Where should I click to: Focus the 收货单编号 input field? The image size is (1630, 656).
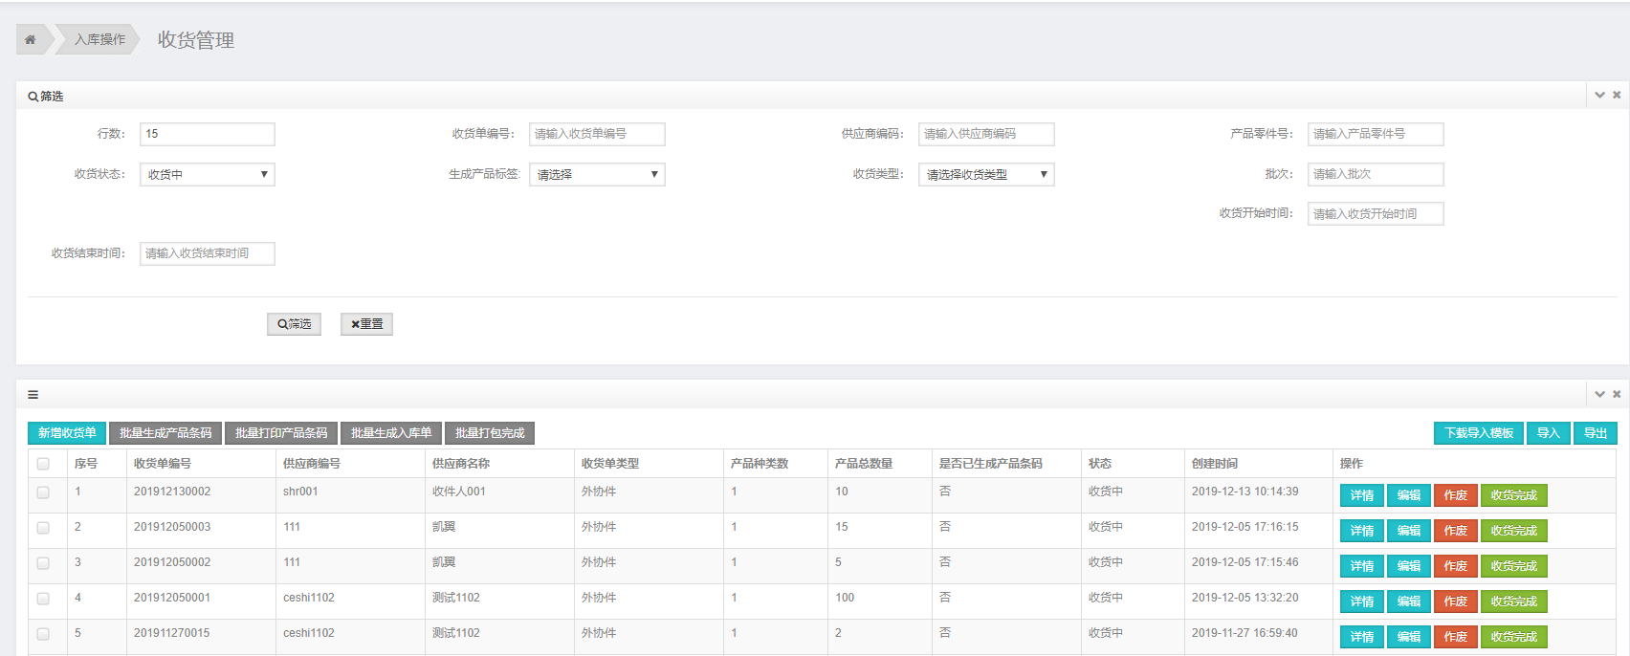tap(596, 134)
